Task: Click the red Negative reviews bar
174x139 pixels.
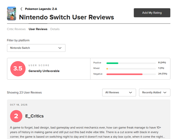Action: (124, 74)
